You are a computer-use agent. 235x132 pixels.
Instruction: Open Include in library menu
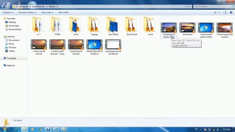27,12
